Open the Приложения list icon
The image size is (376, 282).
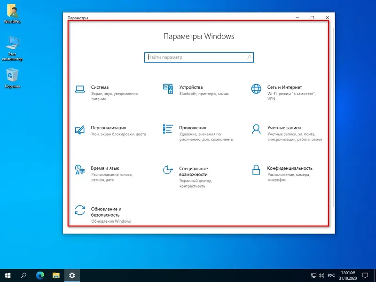coord(168,129)
